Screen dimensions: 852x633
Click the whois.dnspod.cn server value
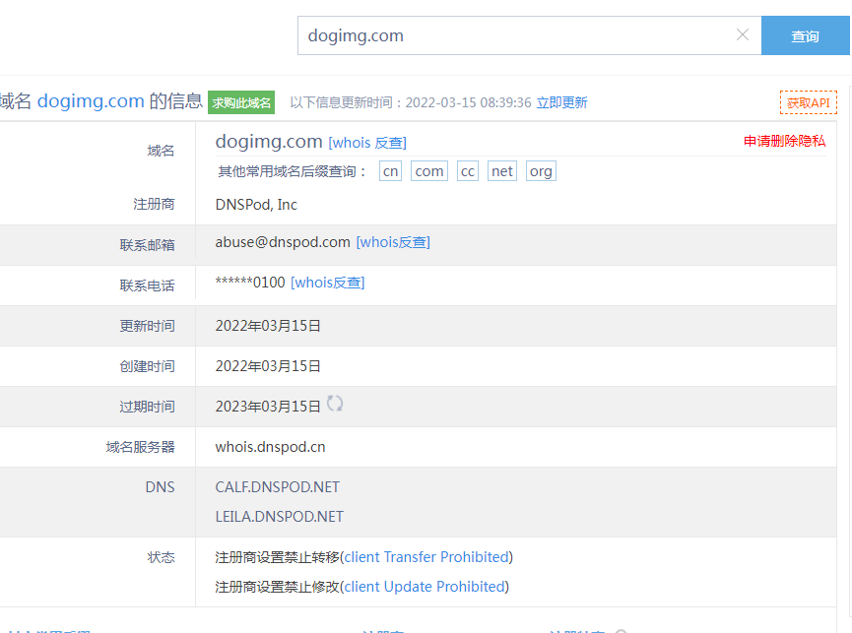coord(270,447)
